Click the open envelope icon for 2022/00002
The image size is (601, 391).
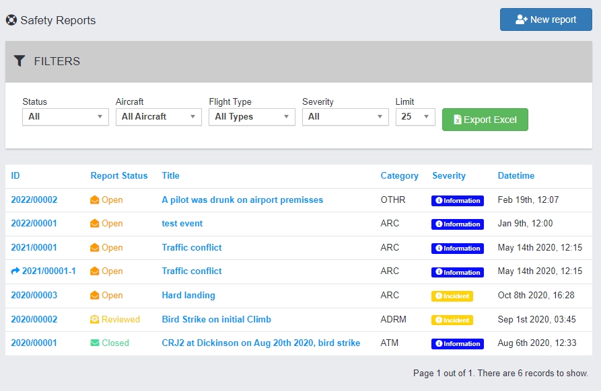(x=95, y=200)
